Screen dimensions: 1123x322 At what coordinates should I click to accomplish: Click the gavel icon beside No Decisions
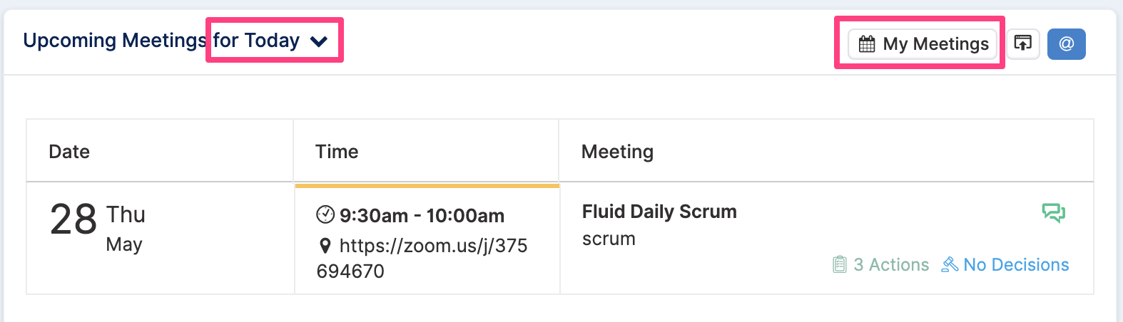coord(950,265)
